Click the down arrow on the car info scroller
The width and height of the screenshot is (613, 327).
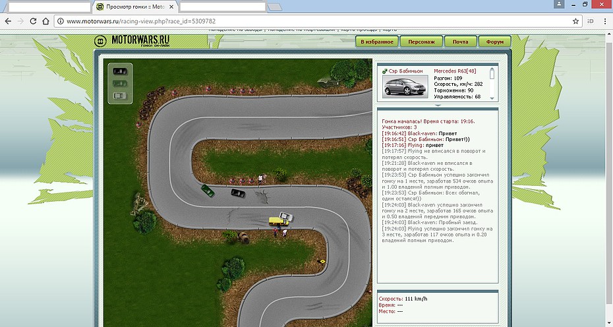492,99
